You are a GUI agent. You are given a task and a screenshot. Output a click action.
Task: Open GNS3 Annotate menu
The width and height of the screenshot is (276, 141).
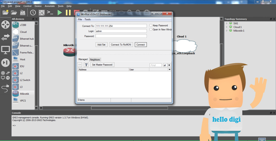[50, 6]
